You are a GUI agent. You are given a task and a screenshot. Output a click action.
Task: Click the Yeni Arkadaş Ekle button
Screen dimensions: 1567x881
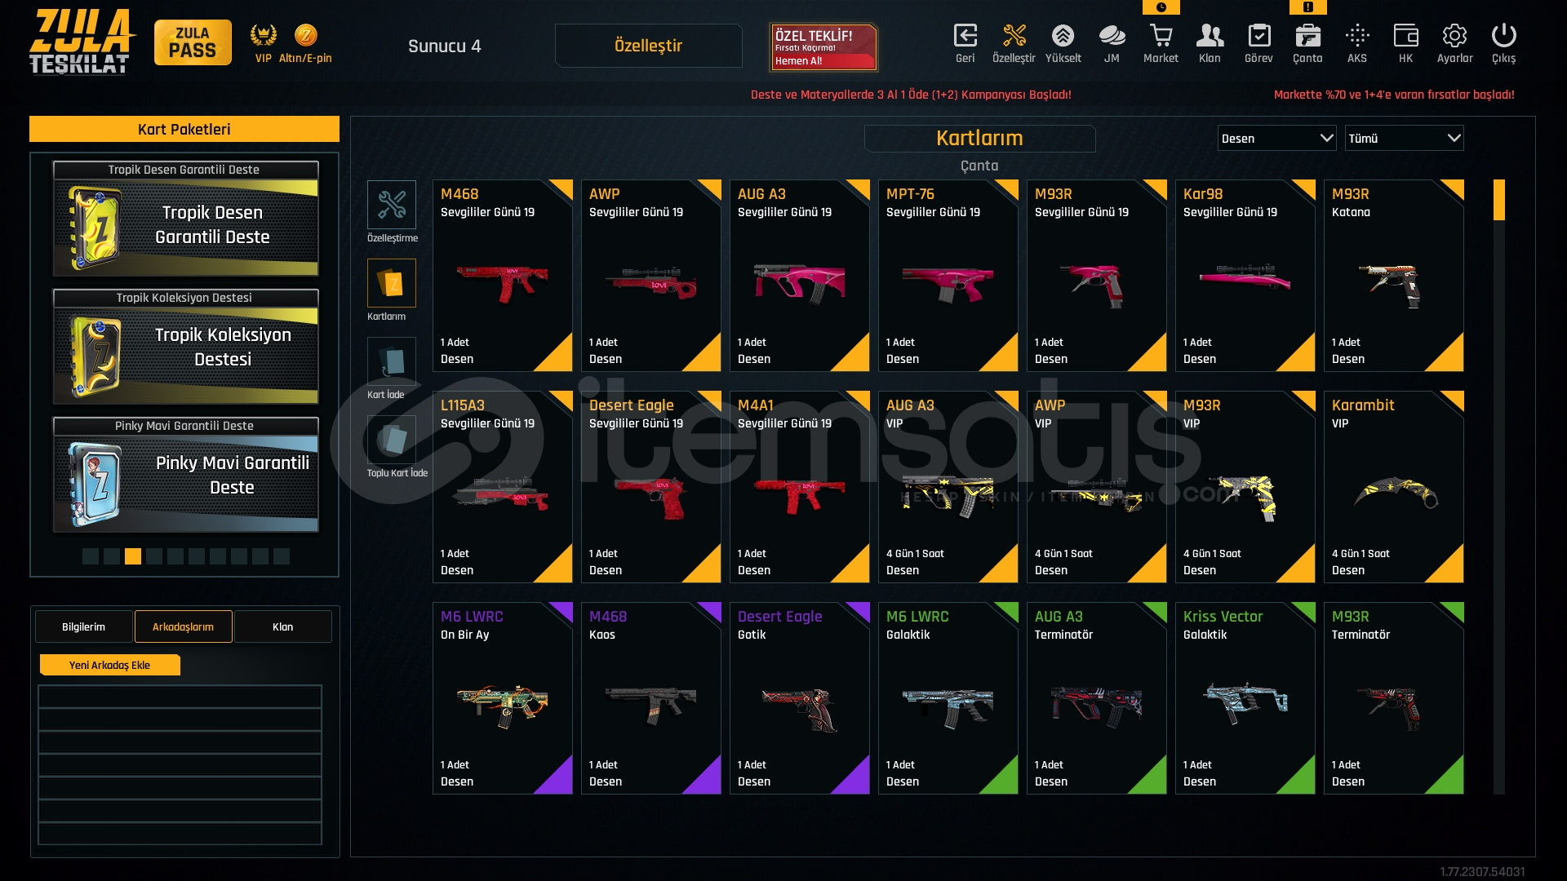click(x=109, y=665)
